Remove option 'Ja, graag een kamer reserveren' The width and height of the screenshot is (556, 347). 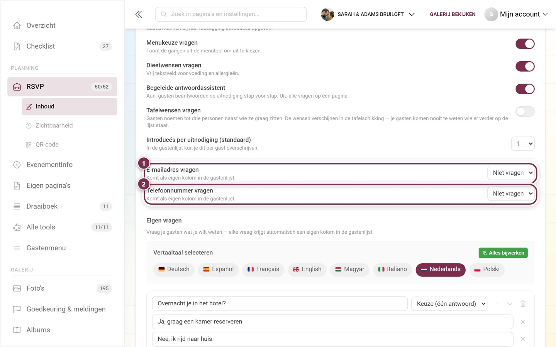[523, 322]
